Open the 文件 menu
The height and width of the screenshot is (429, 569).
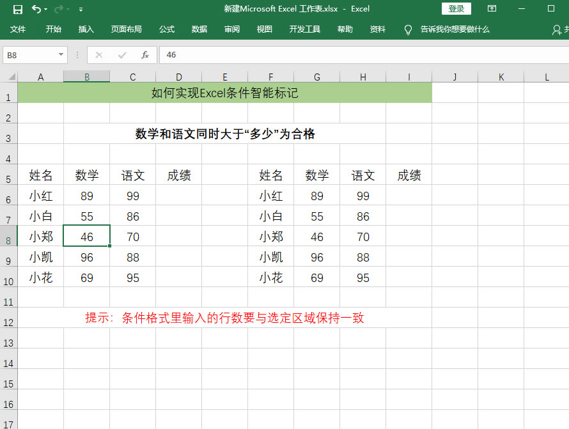(18, 29)
